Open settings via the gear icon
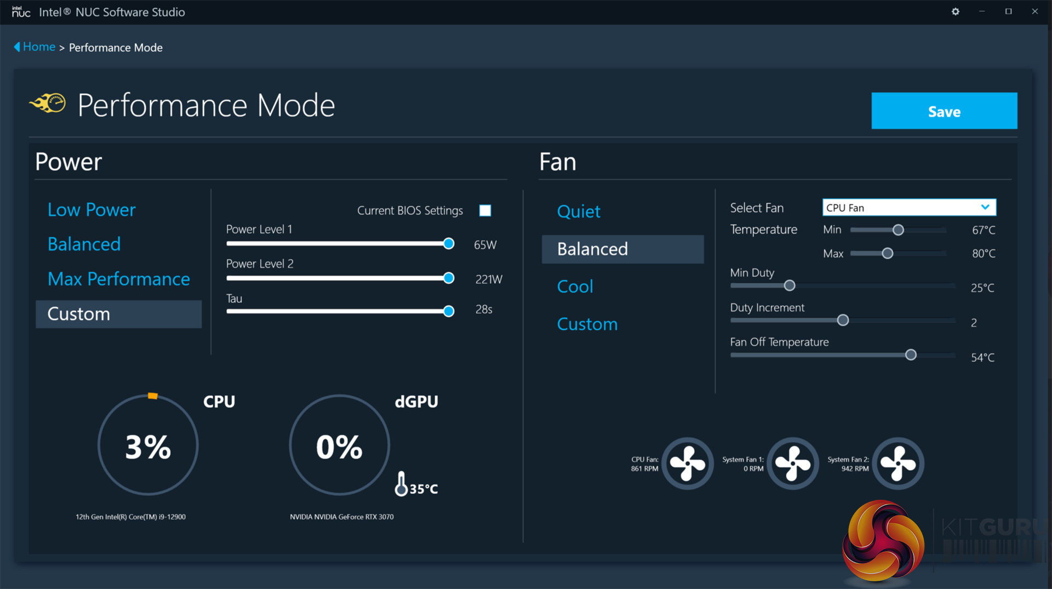1052x589 pixels. (956, 12)
